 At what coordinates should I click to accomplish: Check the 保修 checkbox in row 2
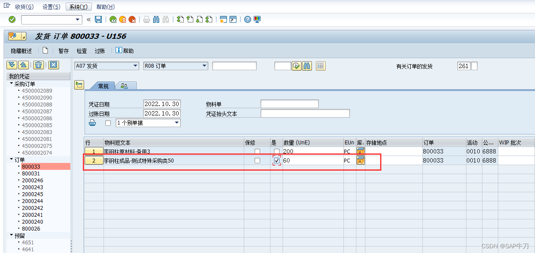tap(258, 160)
